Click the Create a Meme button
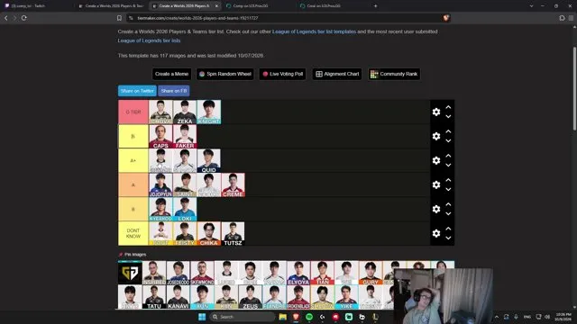577x324 pixels. (x=171, y=74)
